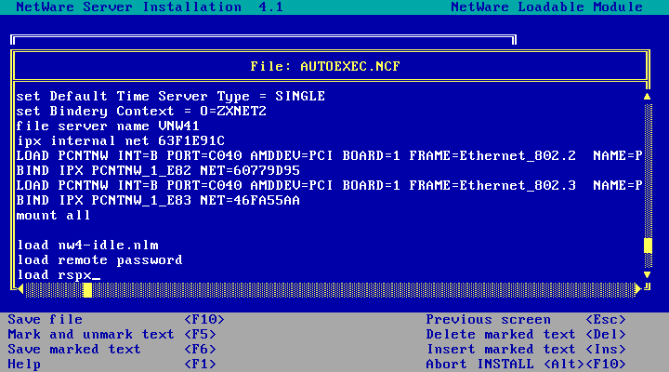Click the LOAD PCNTNW line with Ethernet_802.2
Image resolution: width=669 pixels, height=372 pixels.
tap(329, 156)
